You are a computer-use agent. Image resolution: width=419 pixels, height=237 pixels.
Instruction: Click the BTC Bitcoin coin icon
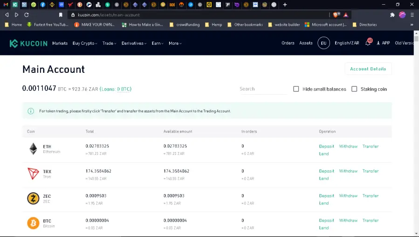coord(33,223)
